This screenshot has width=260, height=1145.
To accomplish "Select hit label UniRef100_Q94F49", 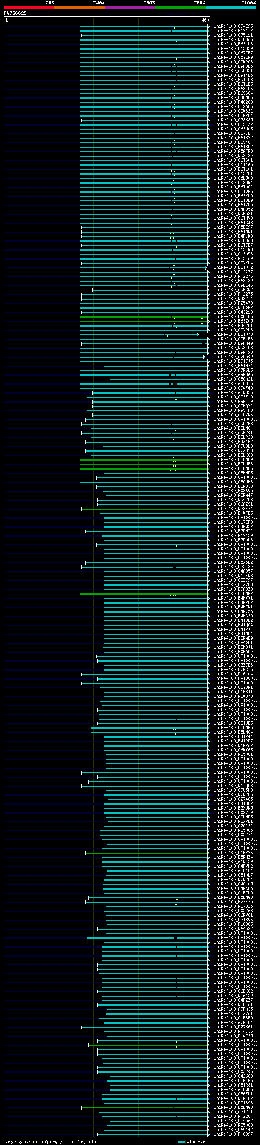I will (x=233, y=388).
